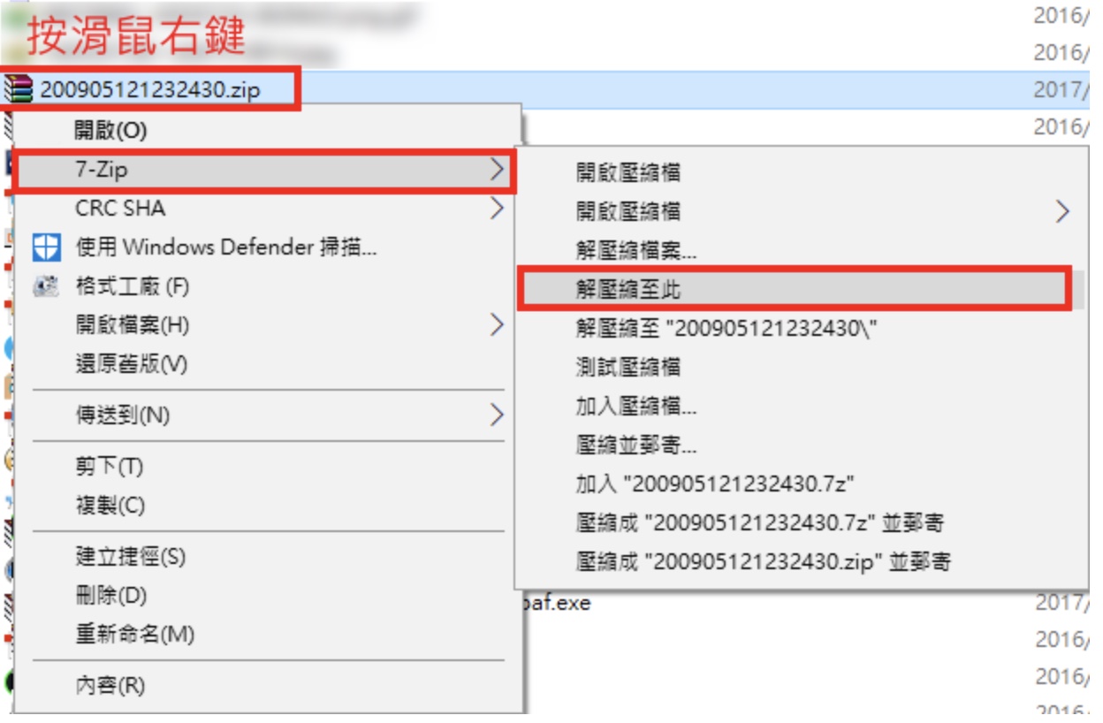Select 加入 "200905121232430.7z" option
The width and height of the screenshot is (1103, 723).
(715, 483)
